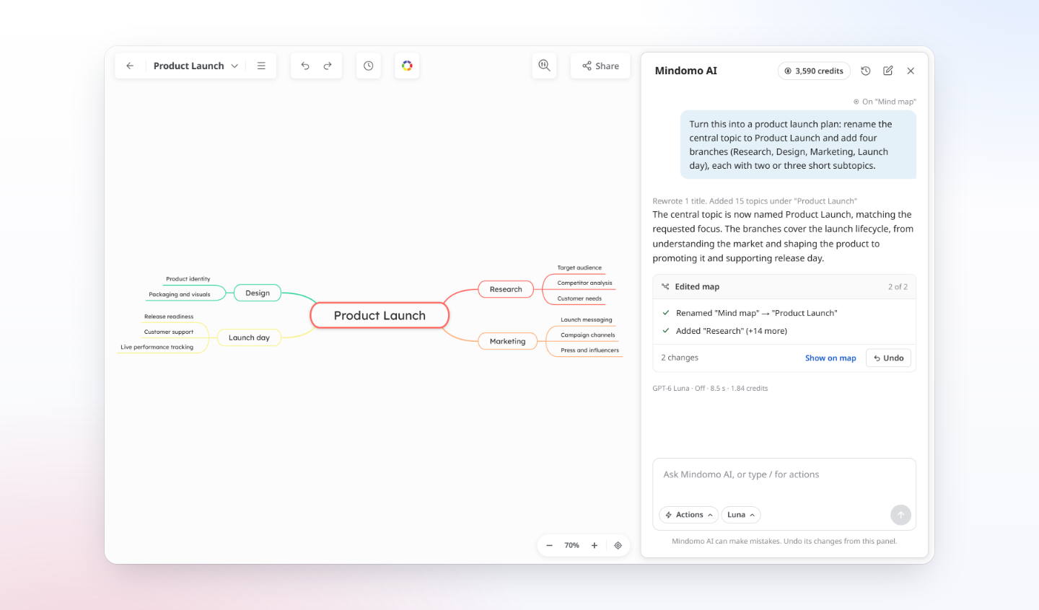Select the Launch messaging subtopic
The height and width of the screenshot is (610, 1039).
pos(587,319)
